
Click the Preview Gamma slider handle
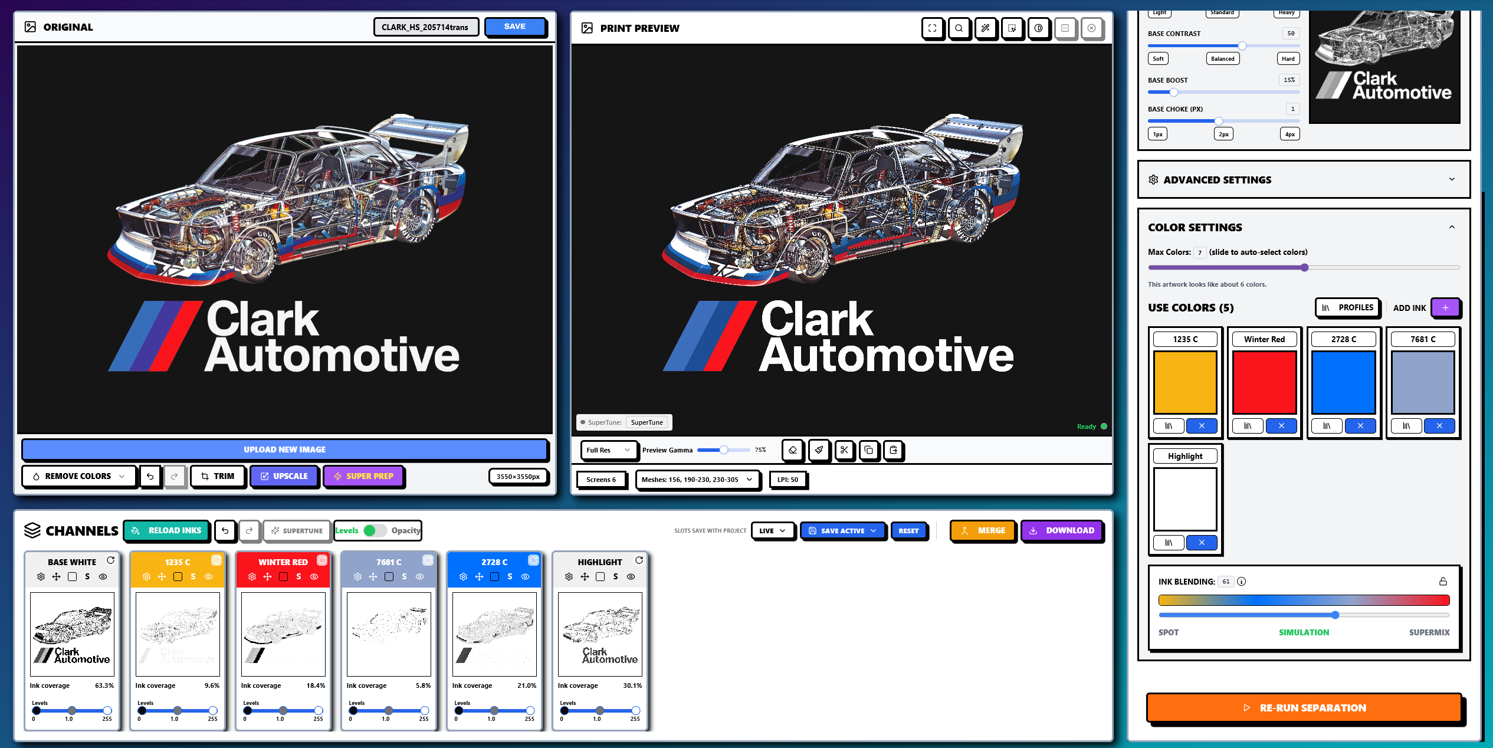pyautogui.click(x=723, y=450)
